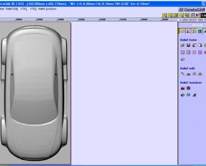Screen dimensions: 206x166
Task: Click the [Relief] panel title
Action: [197, 25]
